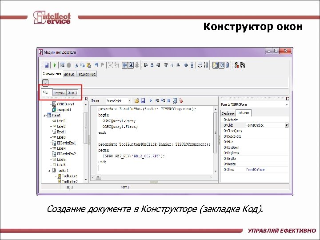
Task: Click the Form1OnShow value of OnShow event
Action: (x=255, y=170)
